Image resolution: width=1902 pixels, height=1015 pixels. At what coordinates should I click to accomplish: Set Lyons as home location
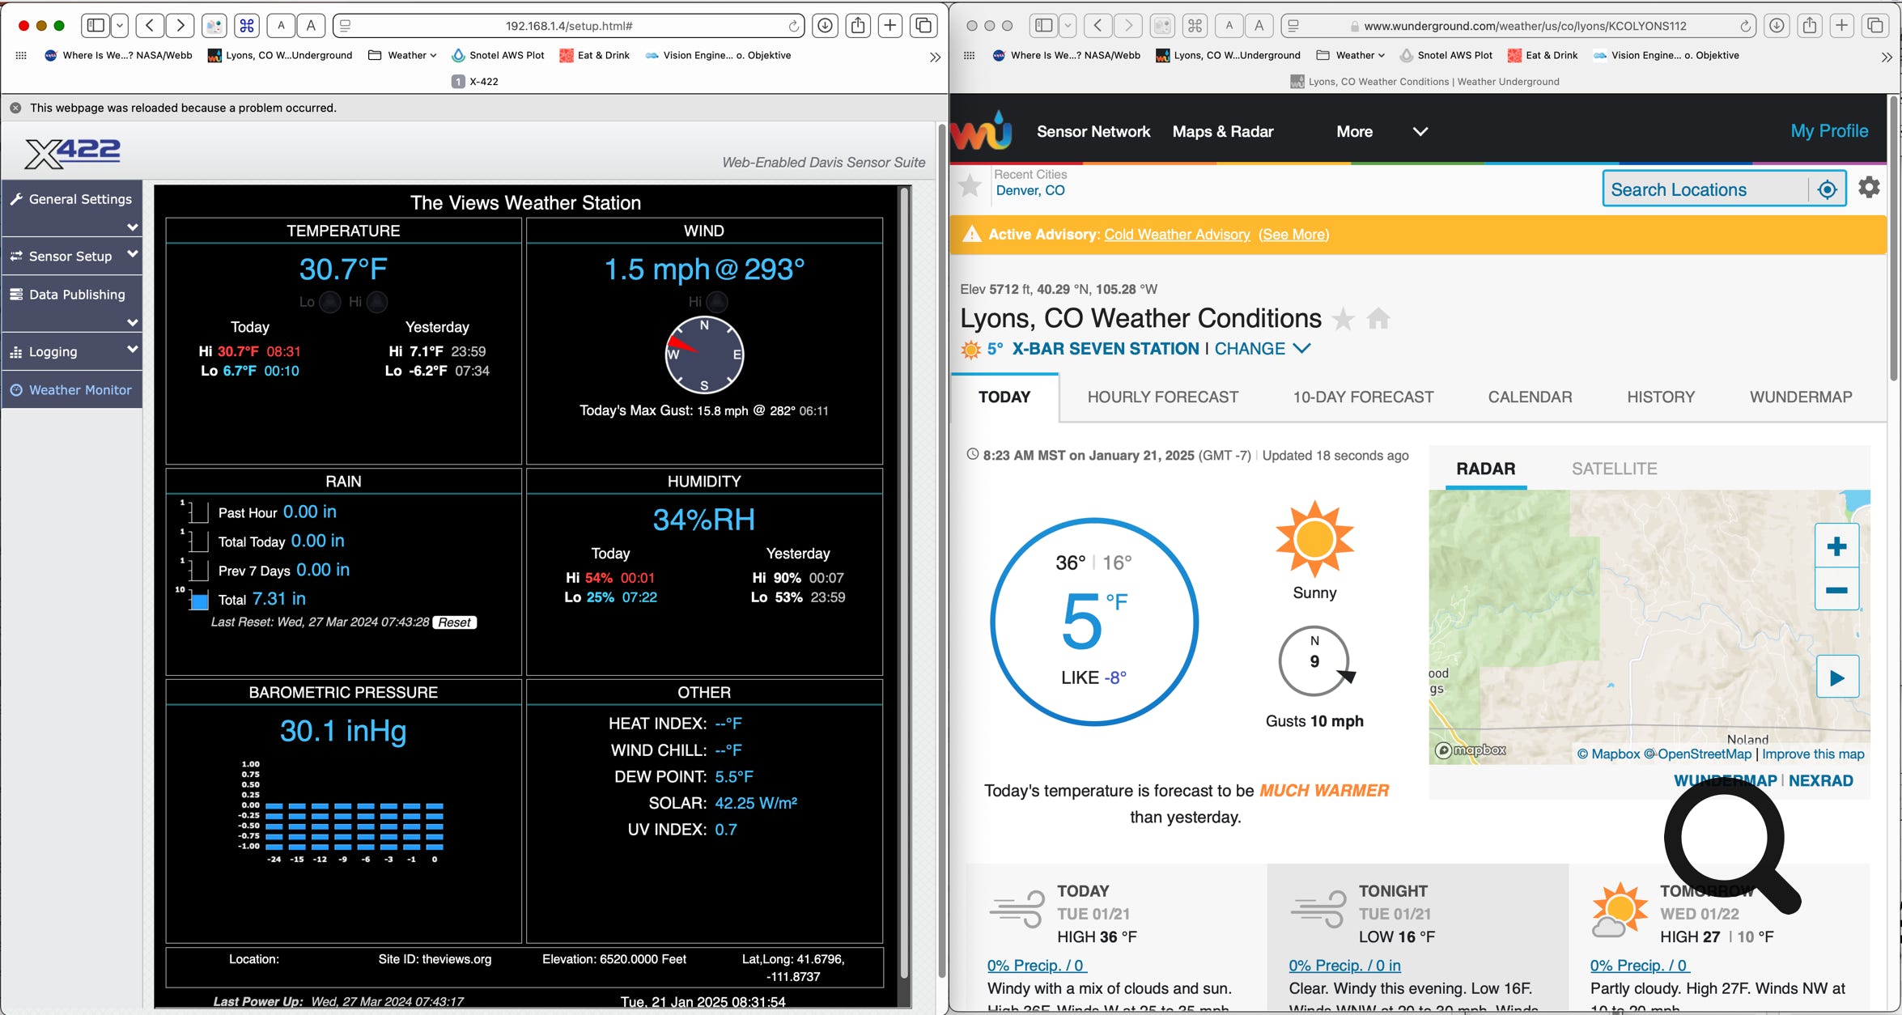pos(1378,318)
